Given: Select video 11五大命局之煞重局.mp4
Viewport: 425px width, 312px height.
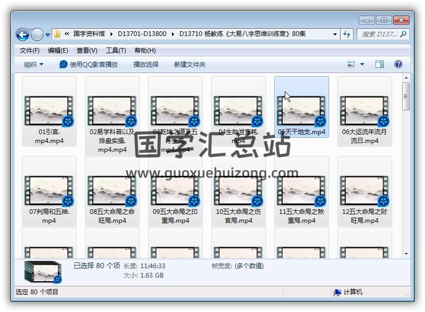Looking at the screenshot, I should point(302,191).
